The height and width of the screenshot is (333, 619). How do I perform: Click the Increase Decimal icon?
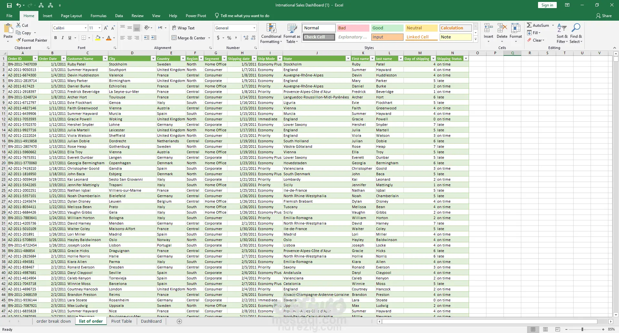pos(246,38)
